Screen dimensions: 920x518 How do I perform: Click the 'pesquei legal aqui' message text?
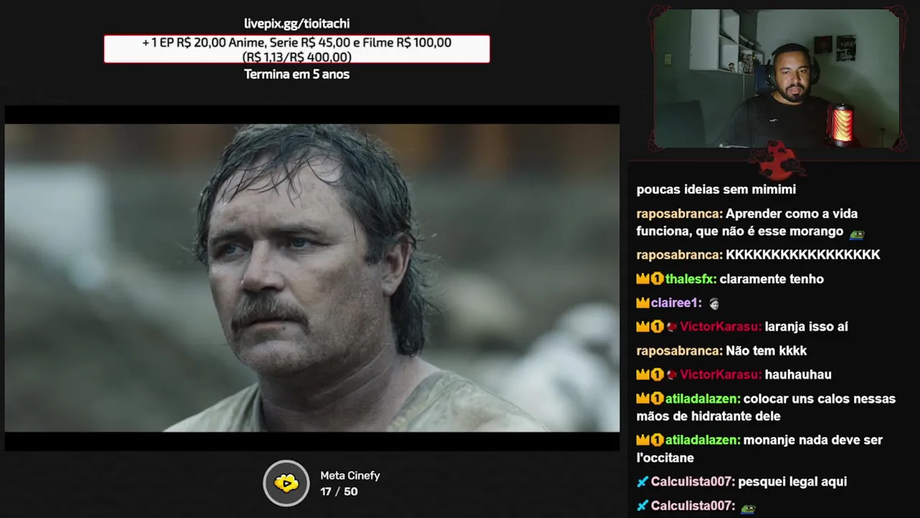tap(793, 481)
